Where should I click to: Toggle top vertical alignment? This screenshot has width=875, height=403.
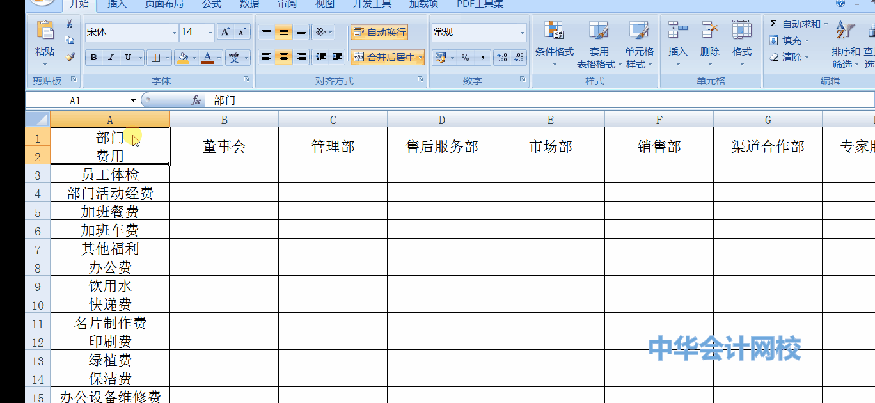pos(267,32)
